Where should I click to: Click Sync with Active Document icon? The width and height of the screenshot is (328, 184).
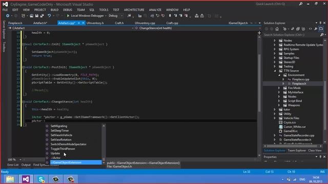(293, 29)
